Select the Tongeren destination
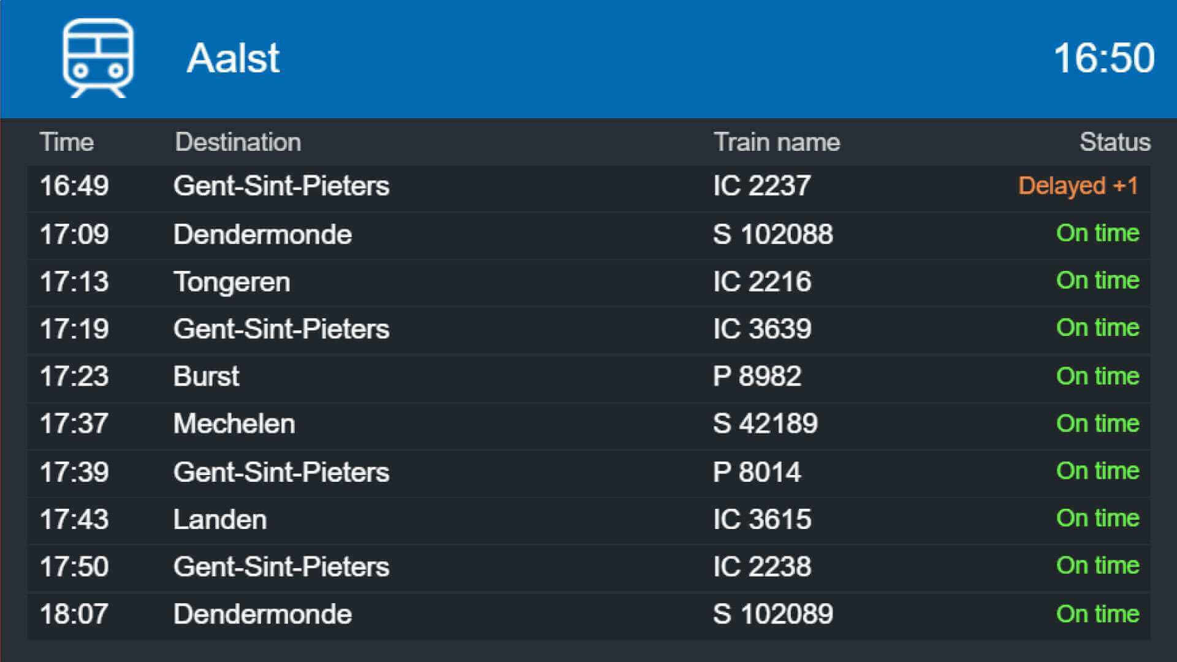Screen dimensions: 1177x662 (x=232, y=282)
